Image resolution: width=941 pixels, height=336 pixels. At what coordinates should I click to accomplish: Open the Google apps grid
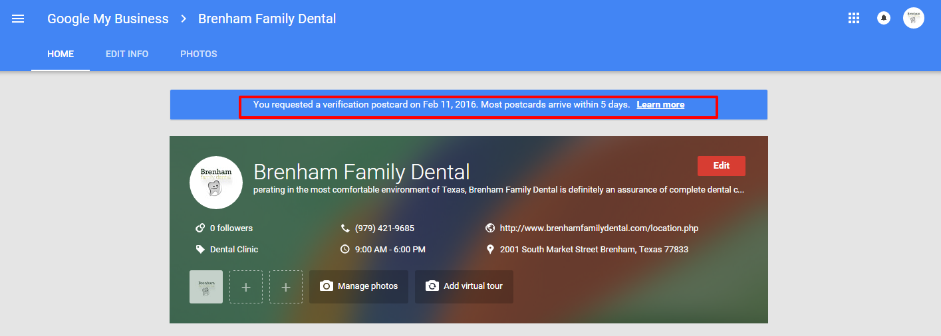[x=854, y=19]
